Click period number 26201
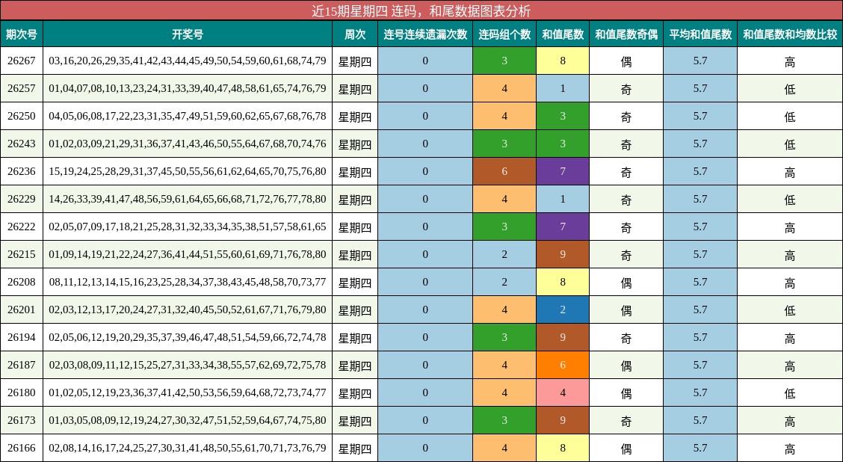Screen dimensions: 843x462 pyautogui.click(x=22, y=309)
